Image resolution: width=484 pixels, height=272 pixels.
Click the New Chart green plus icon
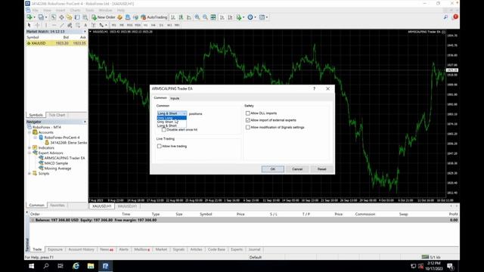pyautogui.click(x=29, y=17)
